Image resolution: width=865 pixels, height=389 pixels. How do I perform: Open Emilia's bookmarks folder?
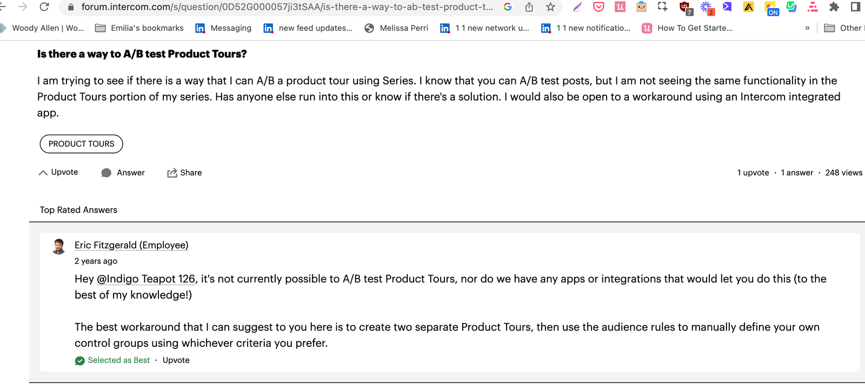click(x=139, y=28)
